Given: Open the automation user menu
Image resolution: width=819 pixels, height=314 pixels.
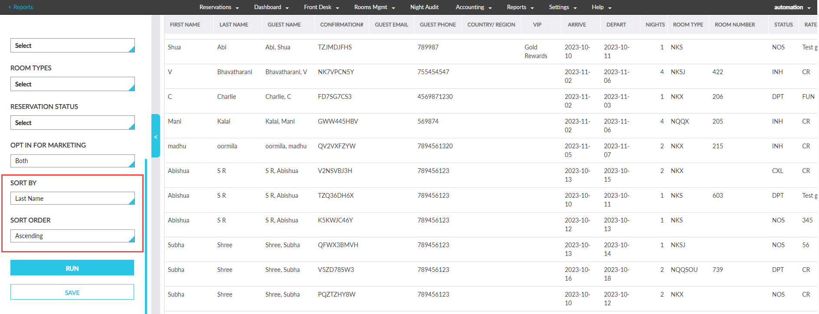Looking at the screenshot, I should pyautogui.click(x=792, y=7).
